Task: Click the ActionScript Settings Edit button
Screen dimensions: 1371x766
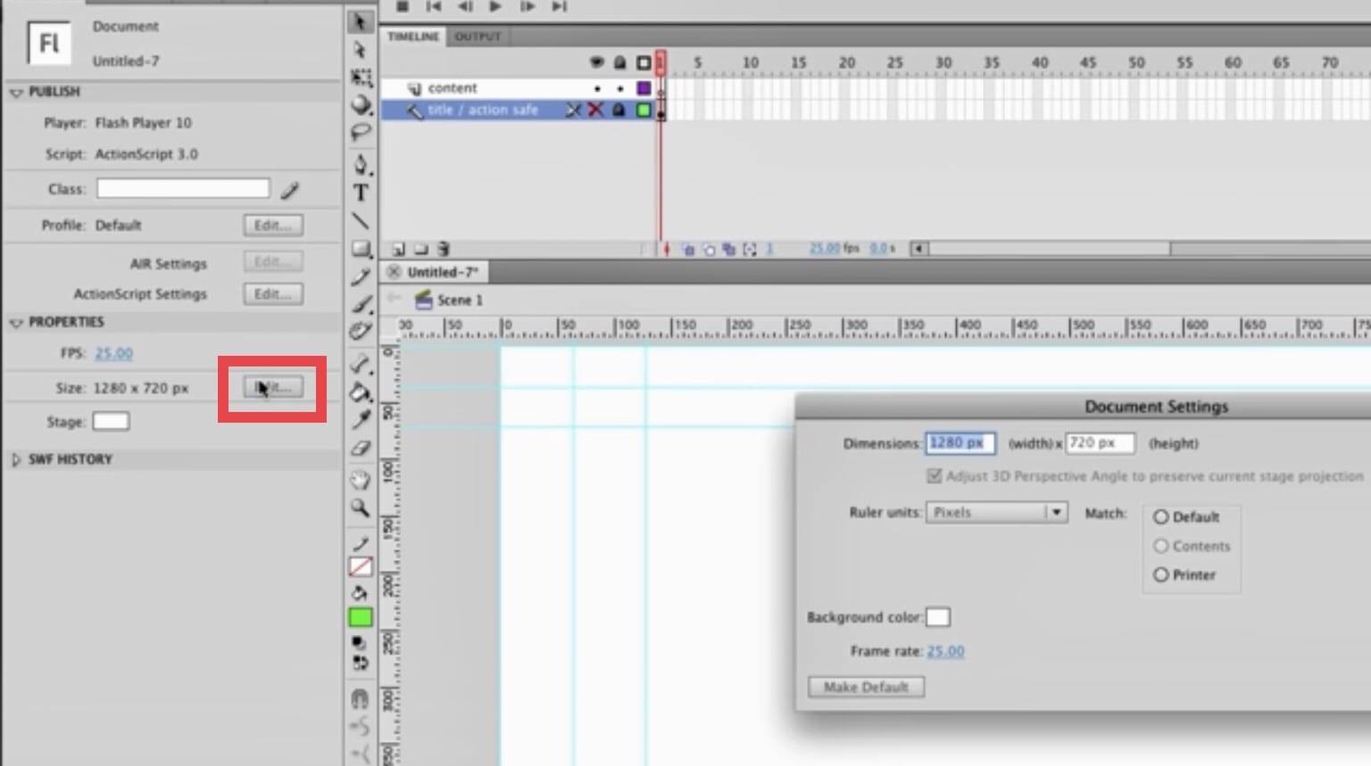Action: [273, 294]
